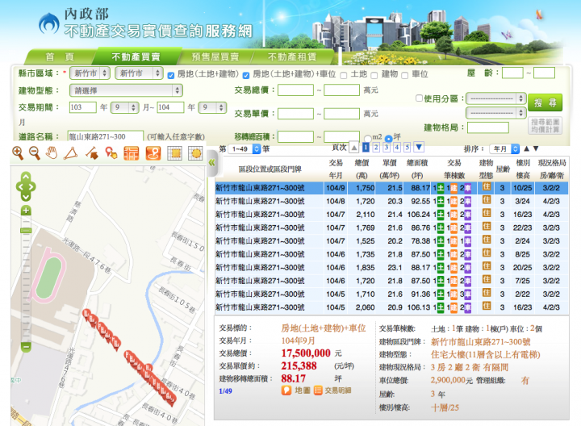
Task: Select the 坪 area unit radio
Action: (x=388, y=139)
